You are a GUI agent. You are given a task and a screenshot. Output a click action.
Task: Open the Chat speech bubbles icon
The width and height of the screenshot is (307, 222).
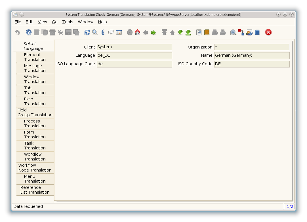click(111, 32)
